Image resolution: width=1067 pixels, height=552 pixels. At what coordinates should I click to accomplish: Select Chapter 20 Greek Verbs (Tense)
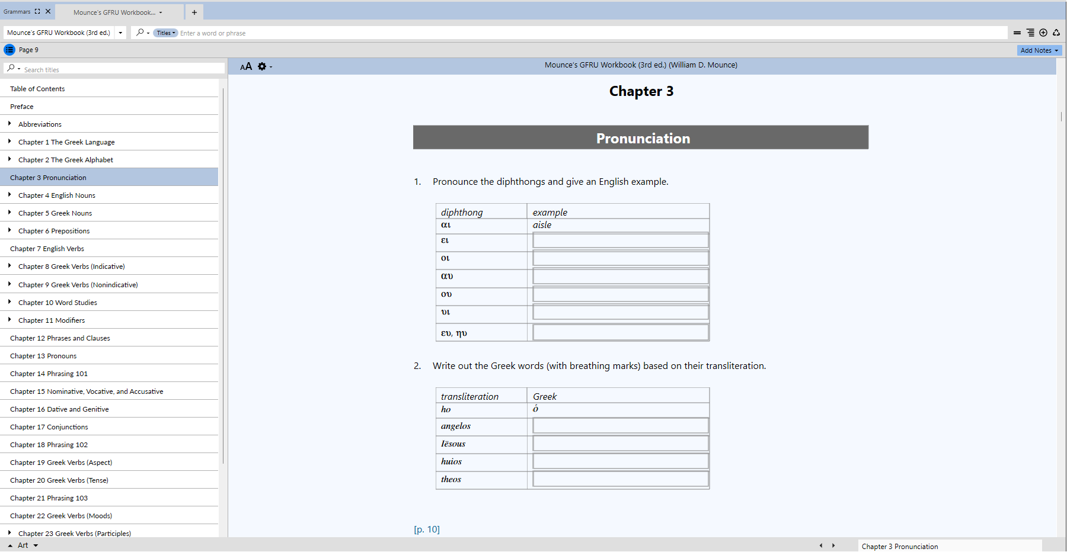[x=109, y=480]
